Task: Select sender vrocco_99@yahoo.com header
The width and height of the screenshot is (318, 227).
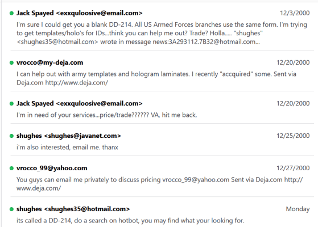Action: [52, 168]
